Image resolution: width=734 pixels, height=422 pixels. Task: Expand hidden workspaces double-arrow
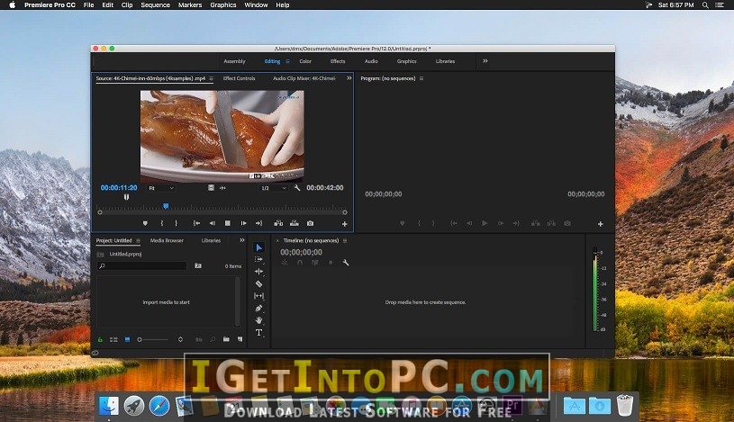tap(485, 61)
